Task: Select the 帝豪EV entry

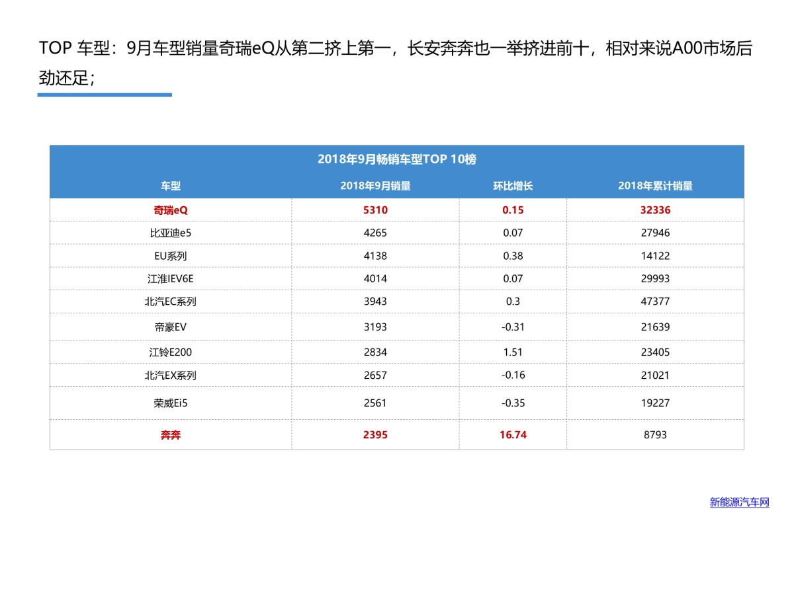Action: (x=169, y=327)
